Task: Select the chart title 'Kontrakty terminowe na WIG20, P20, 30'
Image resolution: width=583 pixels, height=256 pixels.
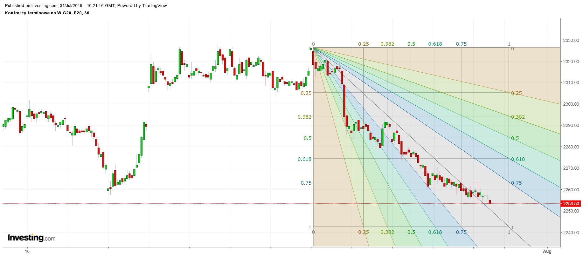Action: click(47, 13)
